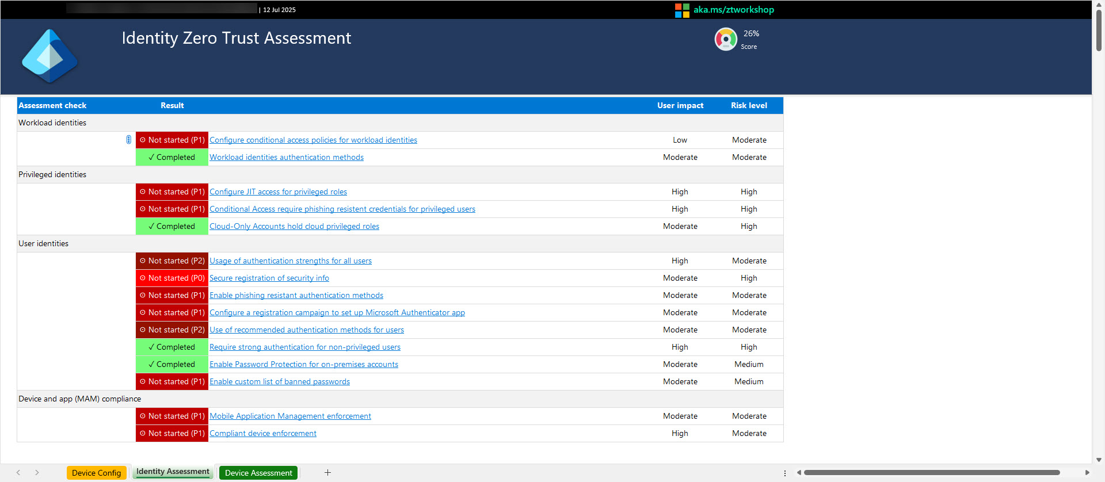Click vertical scrollbar down arrow
Viewport: 1105px width, 482px height.
click(1099, 460)
